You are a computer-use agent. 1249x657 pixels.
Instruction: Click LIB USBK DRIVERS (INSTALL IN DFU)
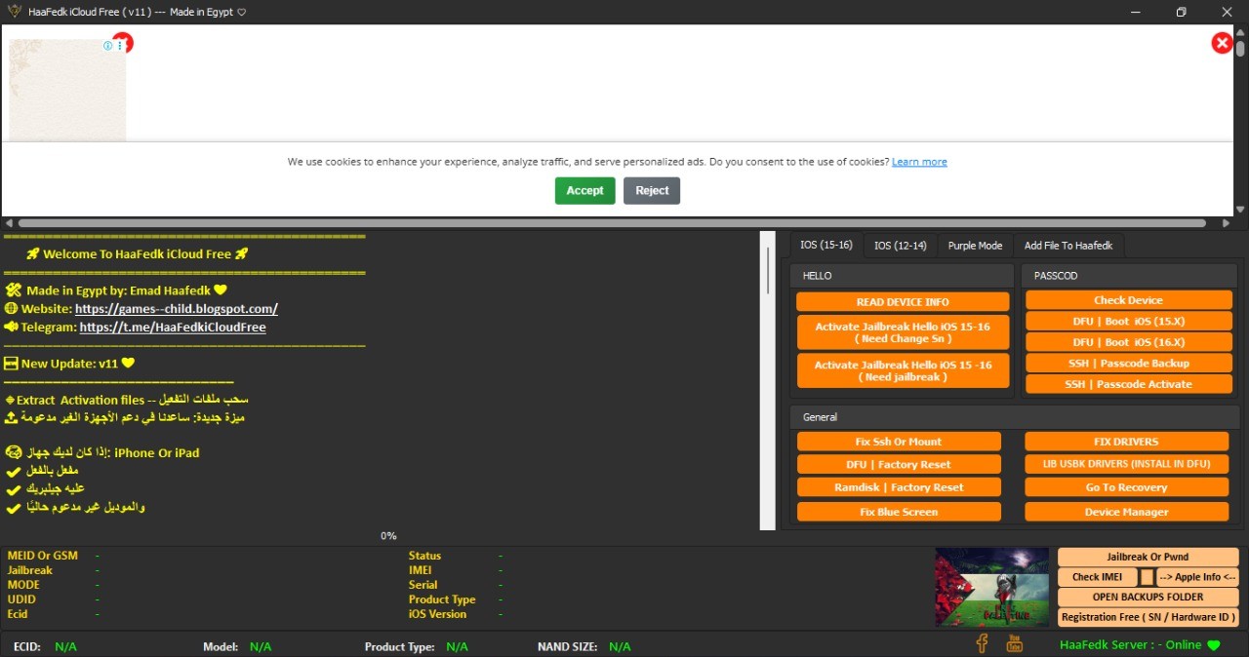[x=1126, y=465]
